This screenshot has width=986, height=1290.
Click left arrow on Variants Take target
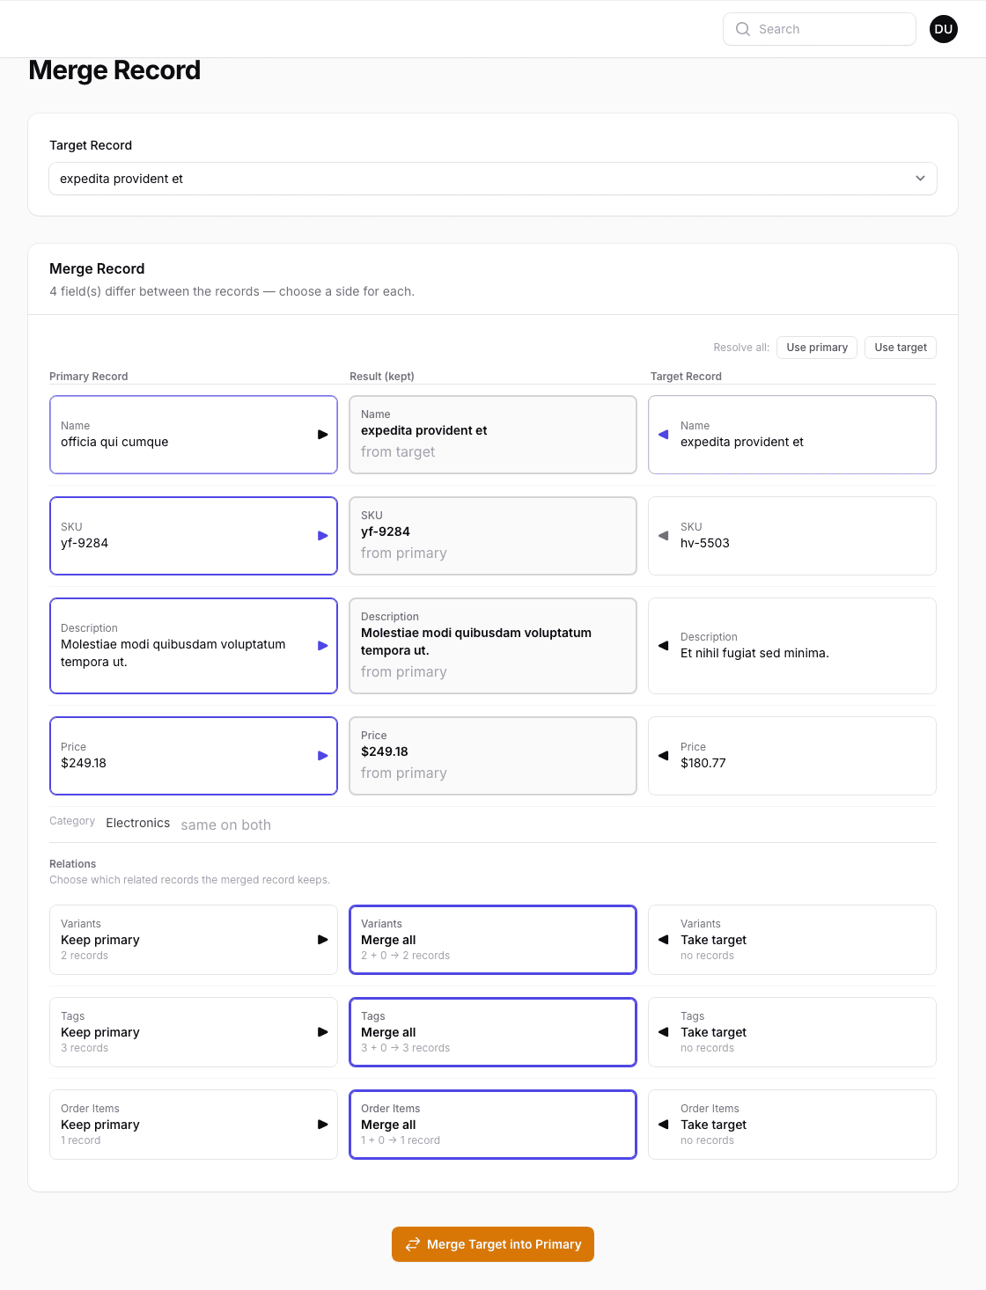click(x=663, y=940)
